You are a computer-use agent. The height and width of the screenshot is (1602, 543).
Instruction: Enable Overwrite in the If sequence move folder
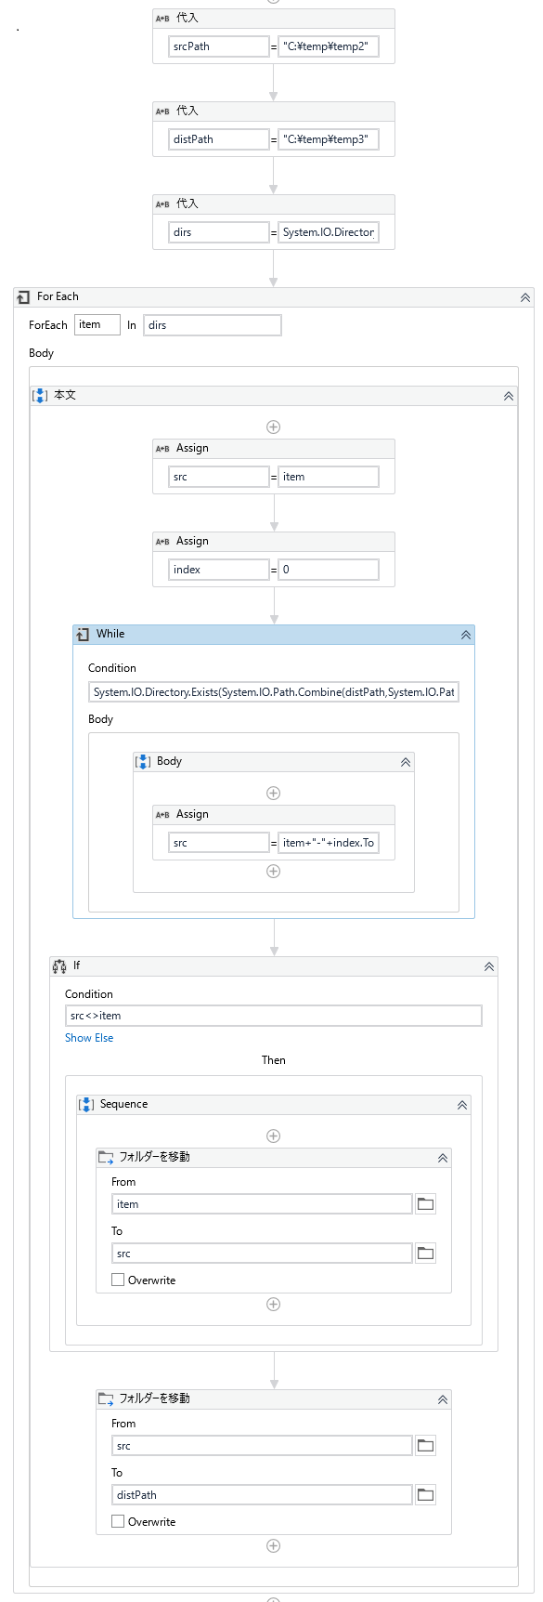click(x=118, y=1280)
